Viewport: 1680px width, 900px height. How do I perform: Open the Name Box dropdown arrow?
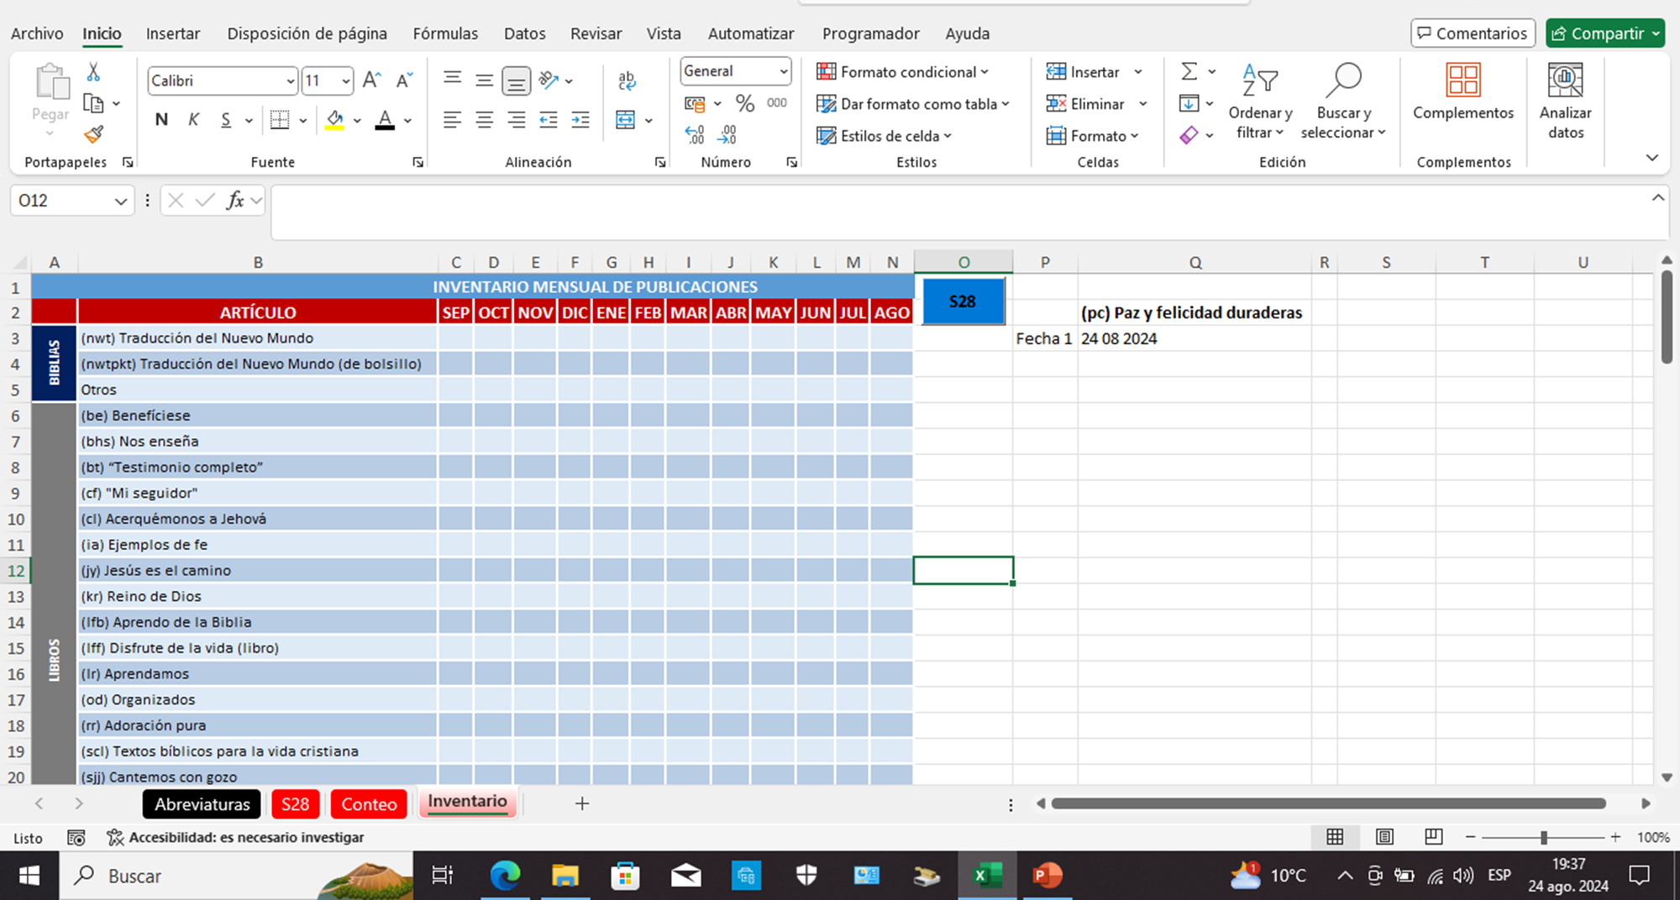coord(120,201)
